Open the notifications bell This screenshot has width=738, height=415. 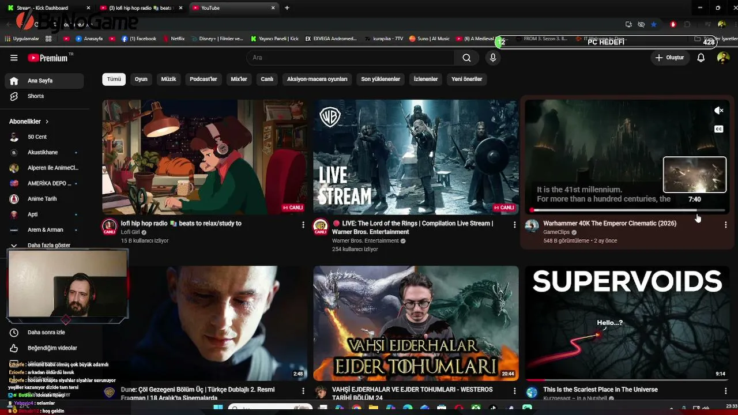coord(701,58)
